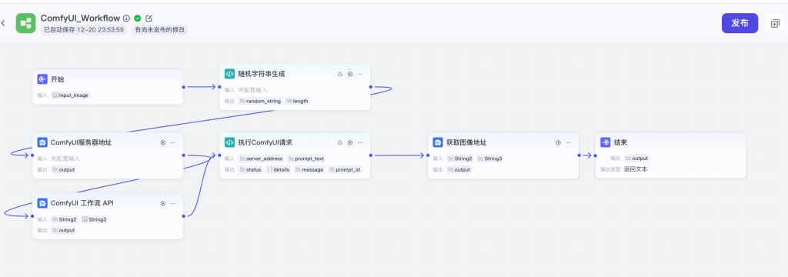Click the green check status icon
The image size is (788, 277).
(x=138, y=18)
